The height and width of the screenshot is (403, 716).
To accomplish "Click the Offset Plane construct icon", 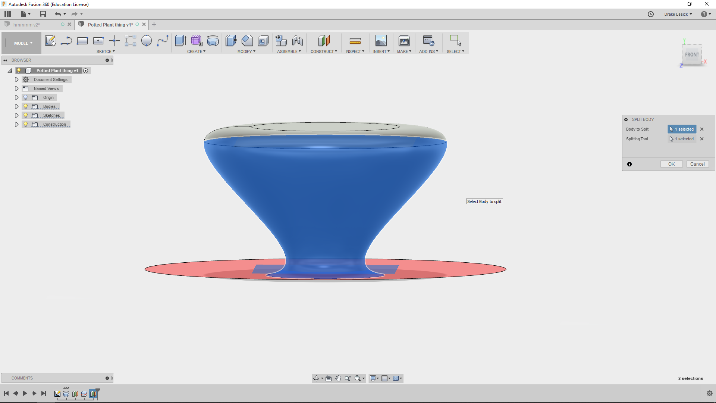I will [x=324, y=41].
